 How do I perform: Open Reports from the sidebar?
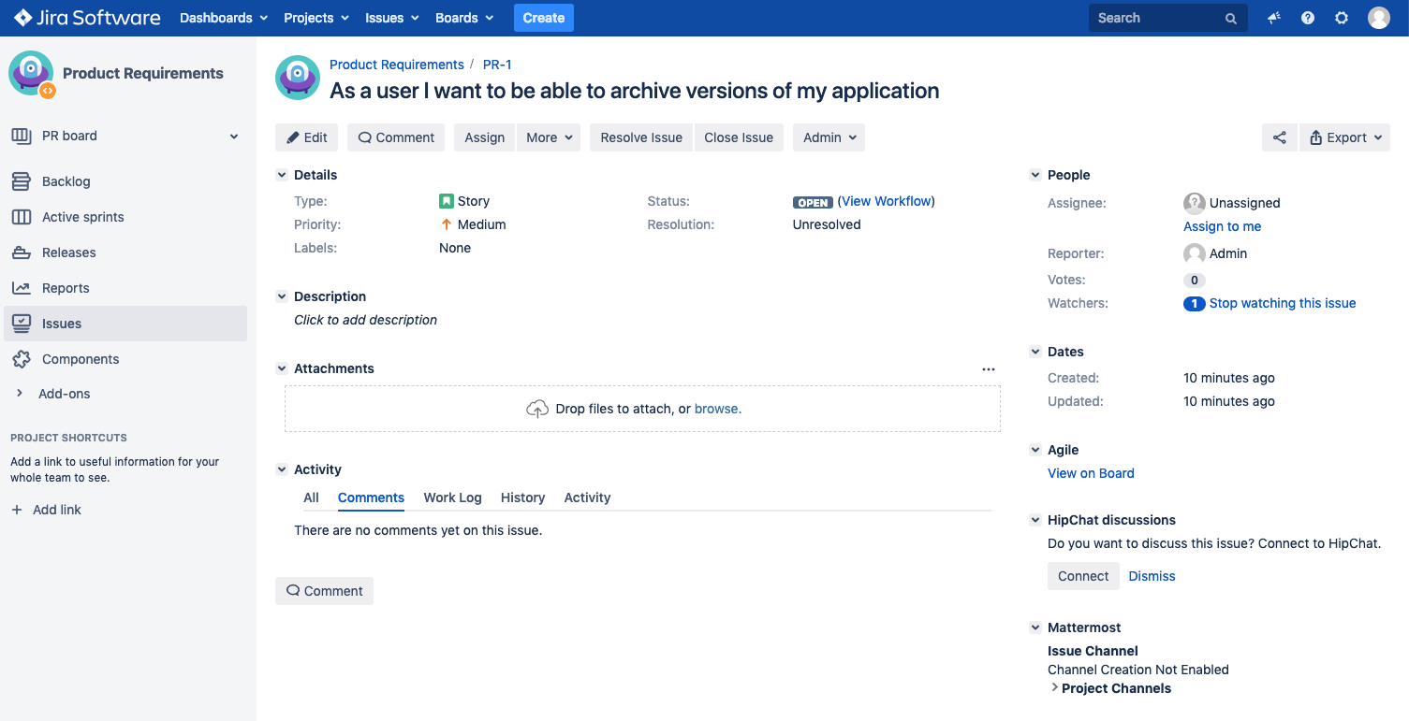pos(66,288)
